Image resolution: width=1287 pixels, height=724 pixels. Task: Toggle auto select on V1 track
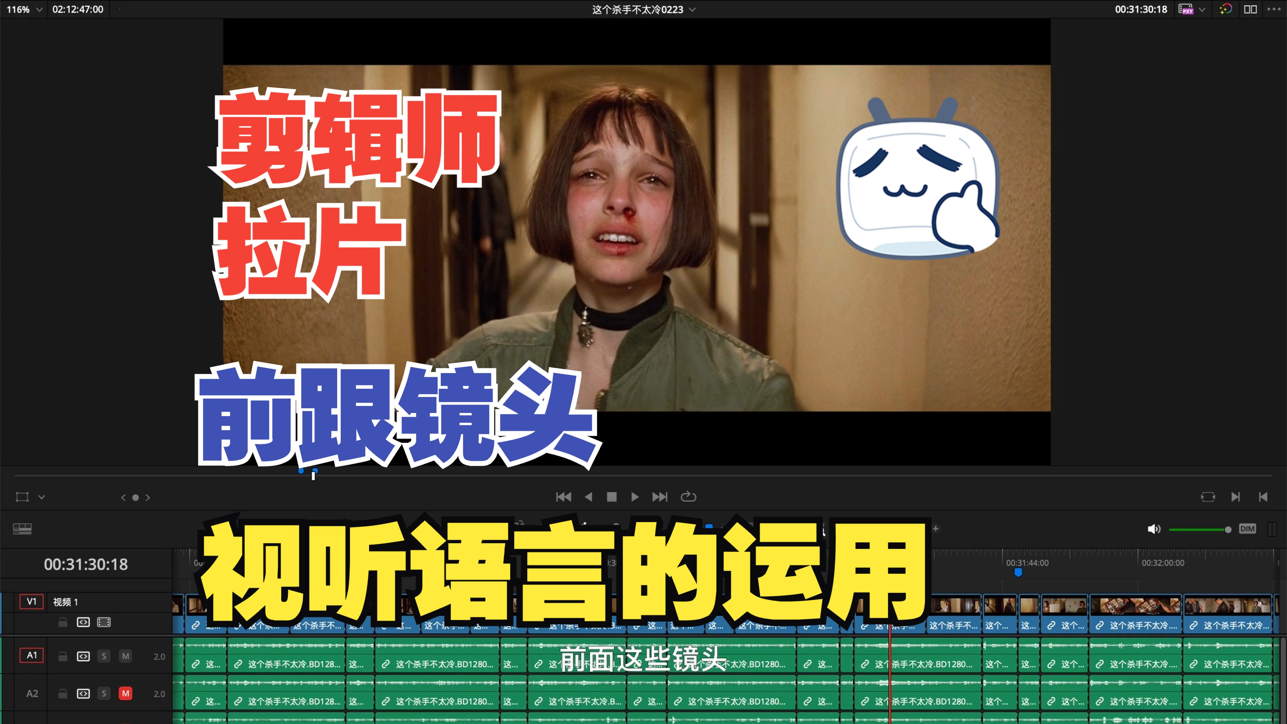[83, 622]
